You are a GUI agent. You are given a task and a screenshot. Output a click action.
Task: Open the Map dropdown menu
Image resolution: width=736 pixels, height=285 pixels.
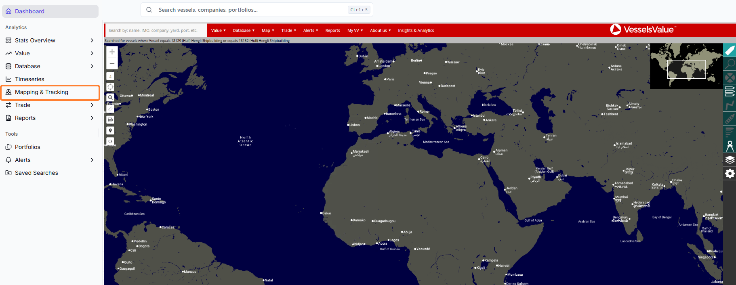point(268,30)
